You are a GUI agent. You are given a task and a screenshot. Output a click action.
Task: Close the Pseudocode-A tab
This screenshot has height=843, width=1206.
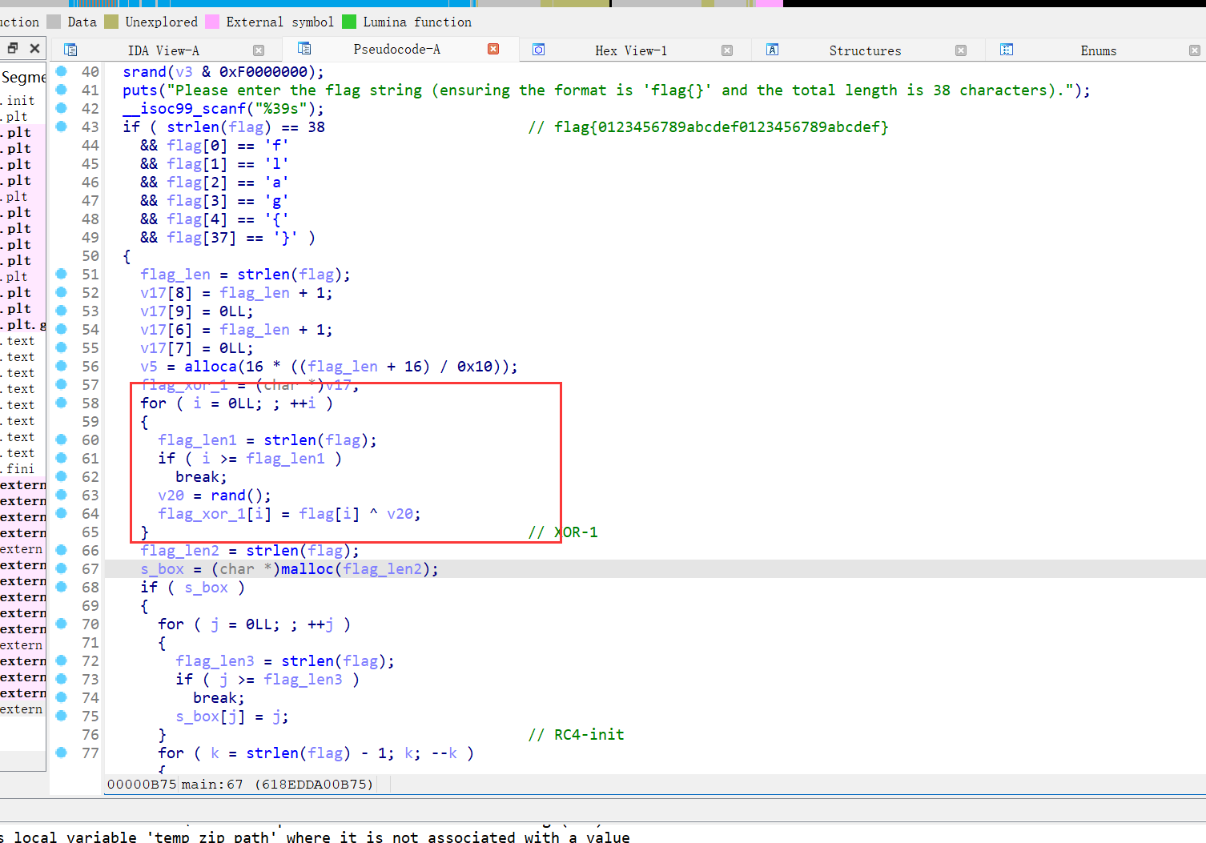(x=493, y=49)
